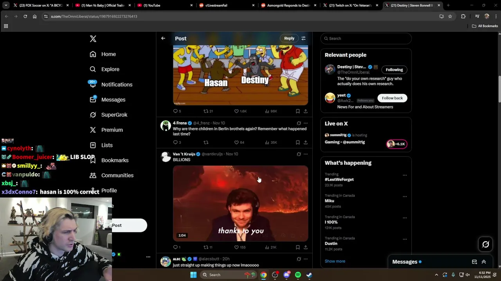Switch to Man Vs Baby trailer tab
Screen dimensions: 501x281
pyautogui.click(x=103, y=5)
